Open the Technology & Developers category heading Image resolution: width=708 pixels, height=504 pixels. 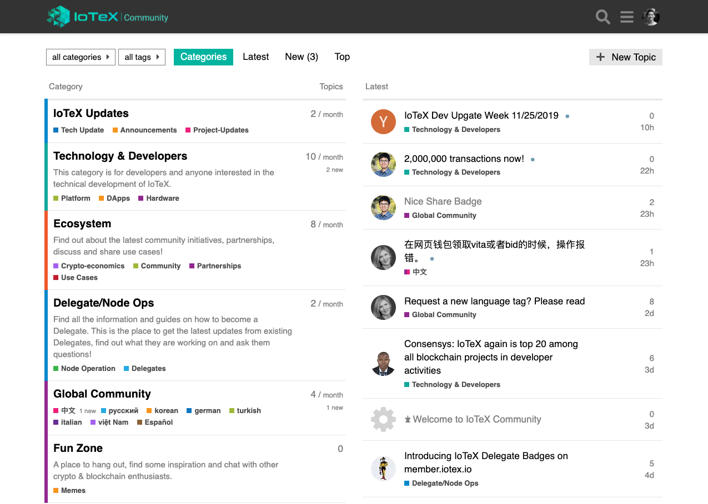click(120, 156)
